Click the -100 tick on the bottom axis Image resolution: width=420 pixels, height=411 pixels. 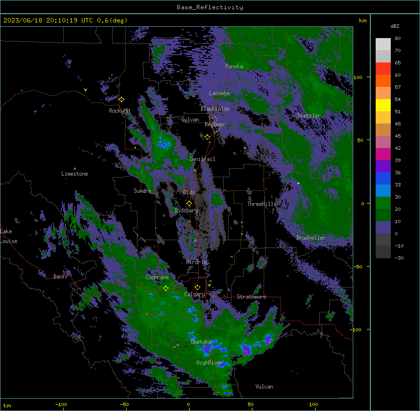(61, 405)
